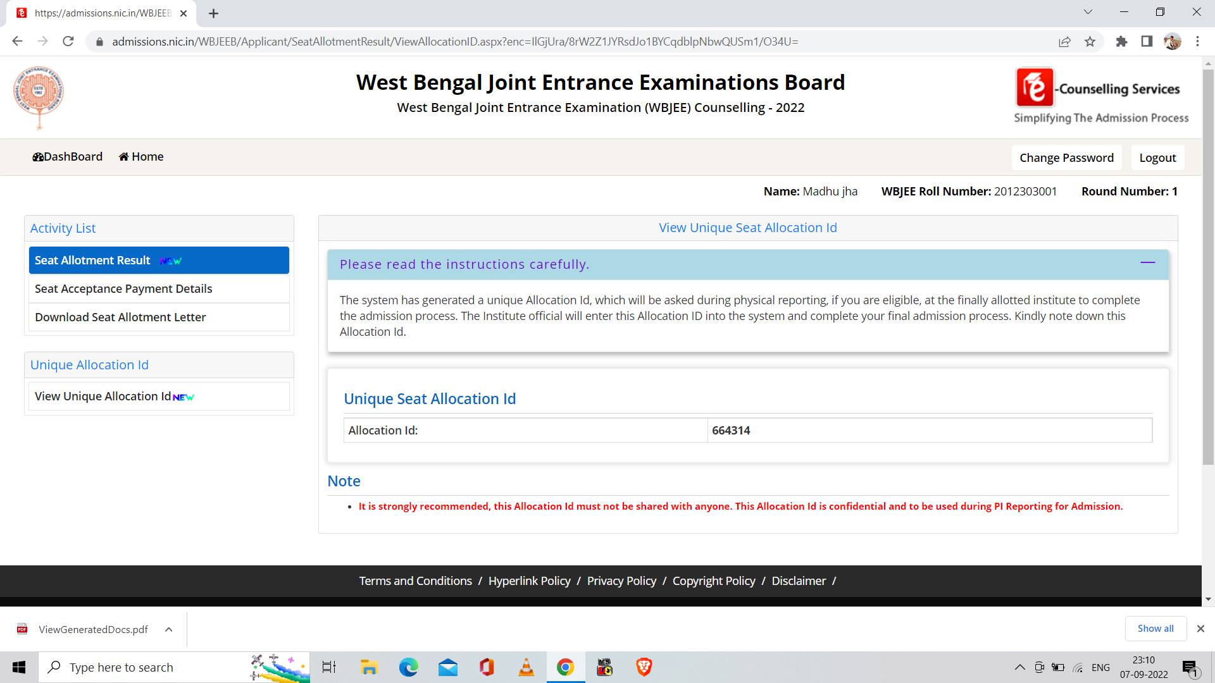
Task: Open Microsoft Office from the taskbar
Action: click(x=487, y=667)
